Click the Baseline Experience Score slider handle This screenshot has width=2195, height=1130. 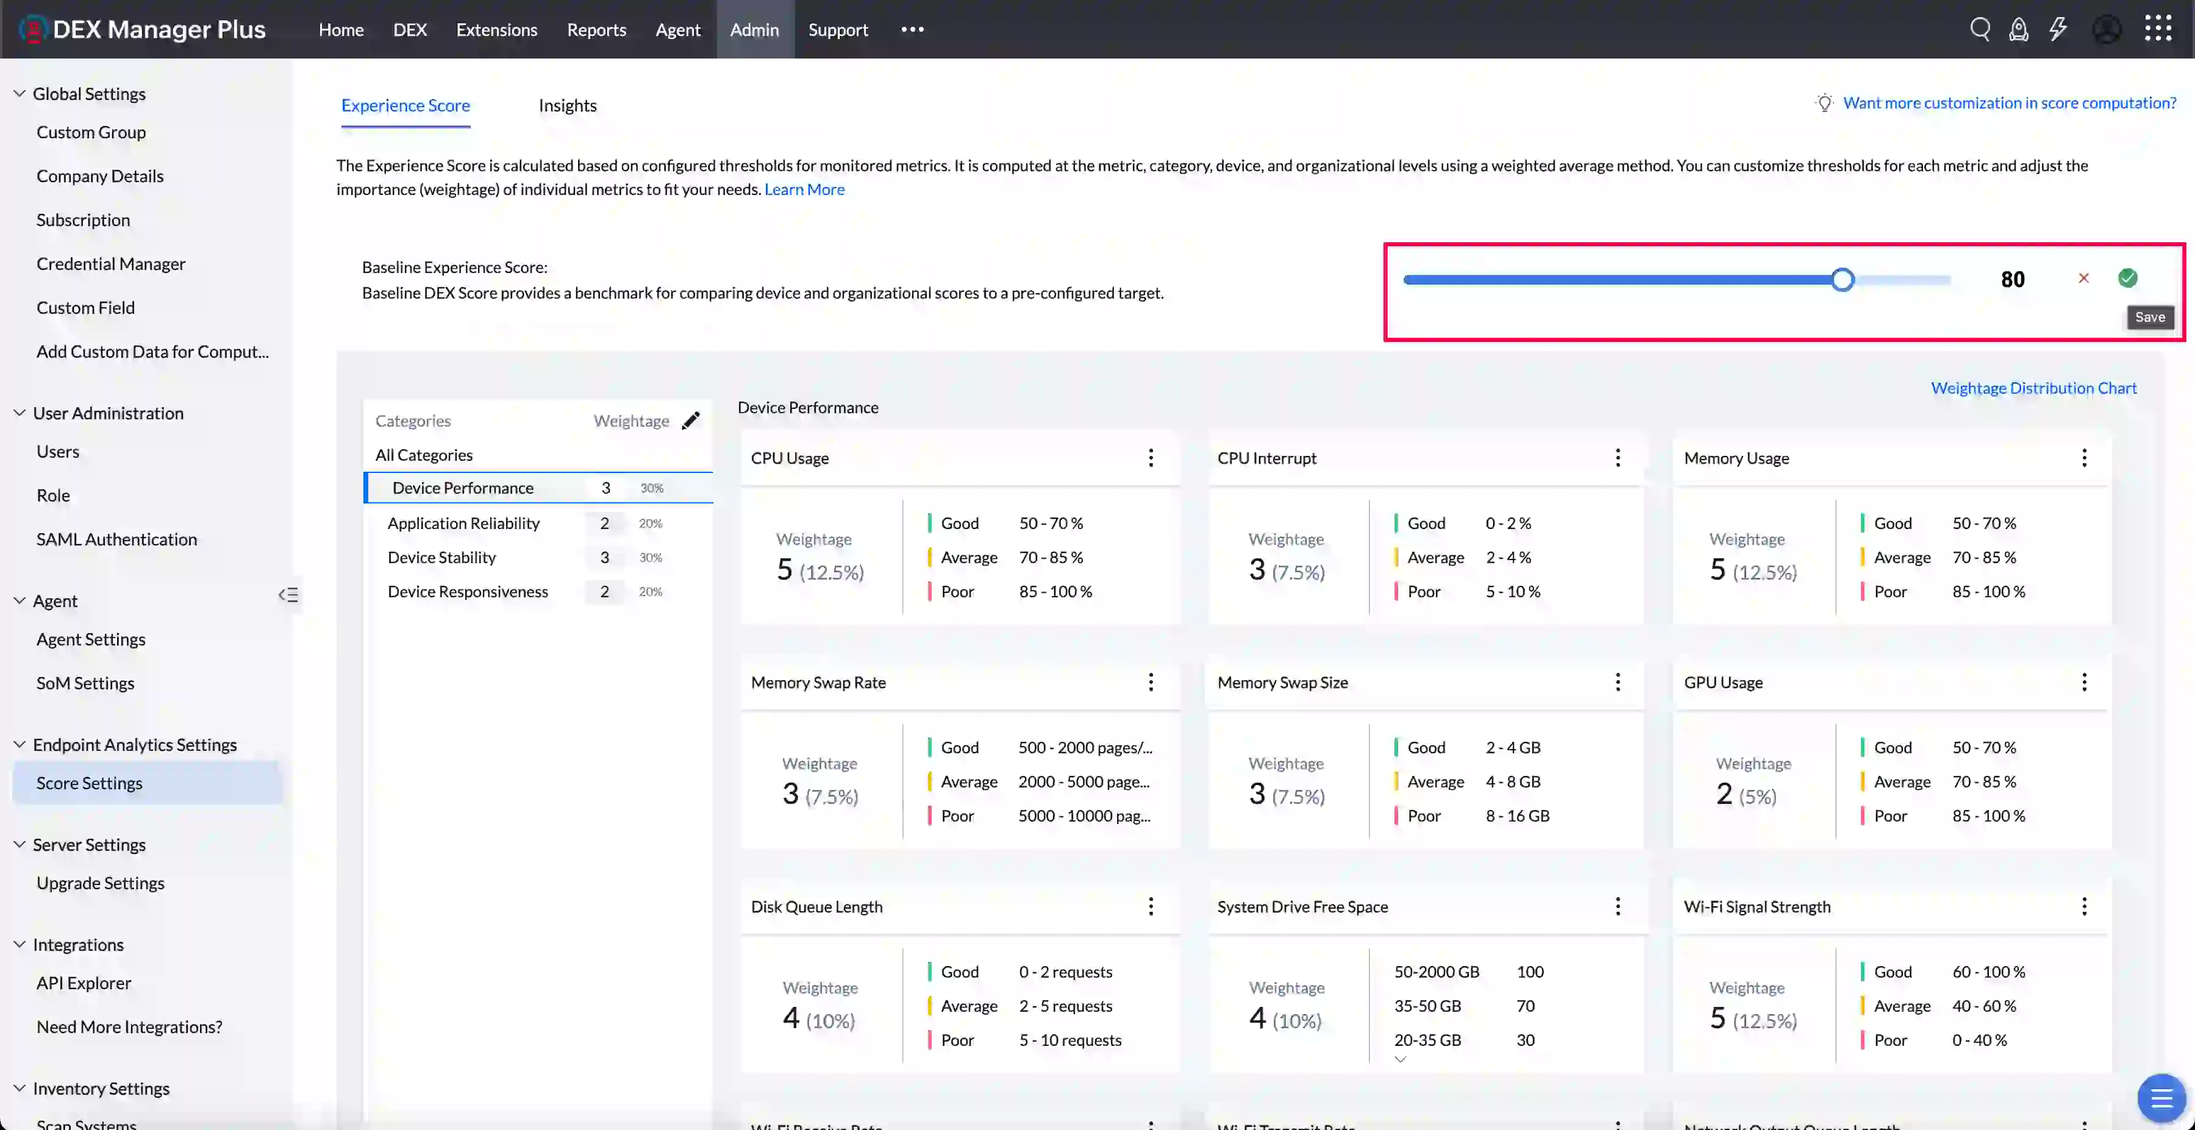click(x=1842, y=279)
